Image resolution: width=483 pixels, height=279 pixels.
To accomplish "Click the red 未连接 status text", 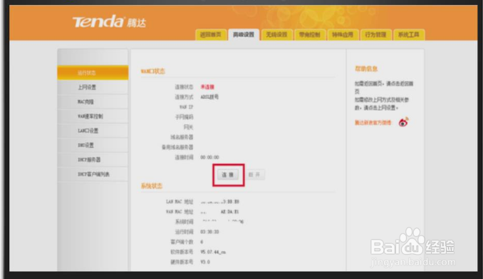I will (x=207, y=87).
